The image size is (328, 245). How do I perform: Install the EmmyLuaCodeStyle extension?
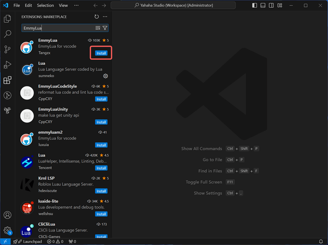[x=101, y=99]
